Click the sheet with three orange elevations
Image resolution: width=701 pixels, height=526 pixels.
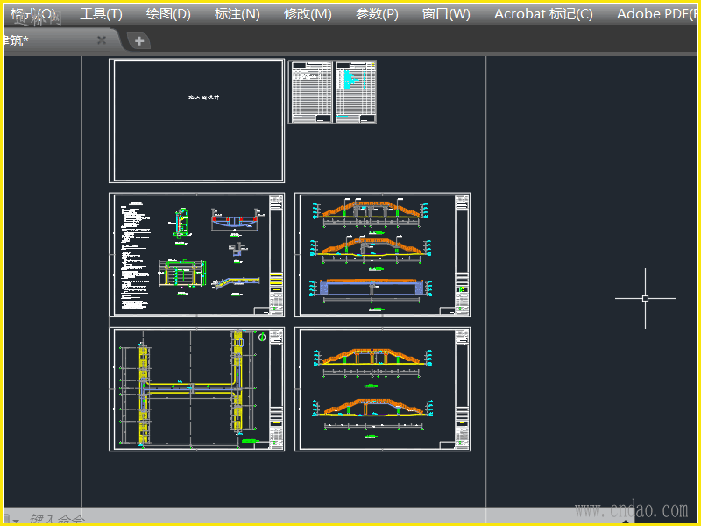coord(382,254)
